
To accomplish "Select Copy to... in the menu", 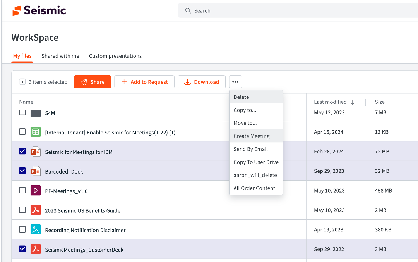I will 256,110.
